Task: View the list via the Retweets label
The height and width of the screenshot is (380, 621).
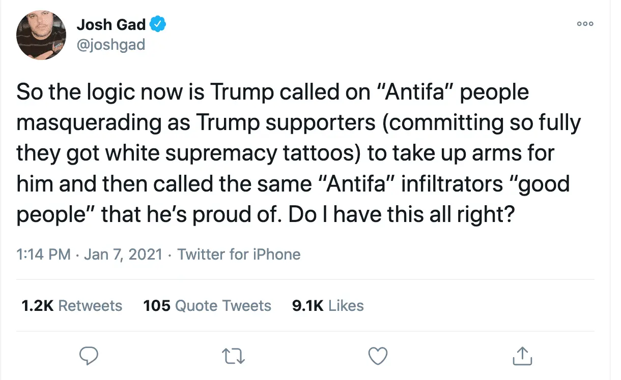Action: click(91, 306)
